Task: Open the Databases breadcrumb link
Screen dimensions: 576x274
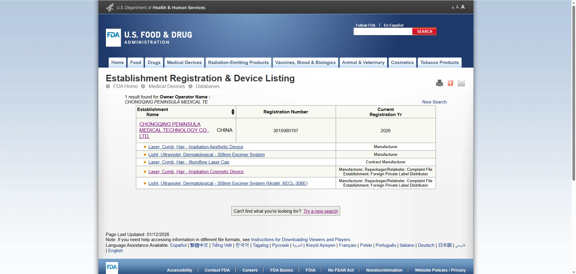Action: [208, 86]
